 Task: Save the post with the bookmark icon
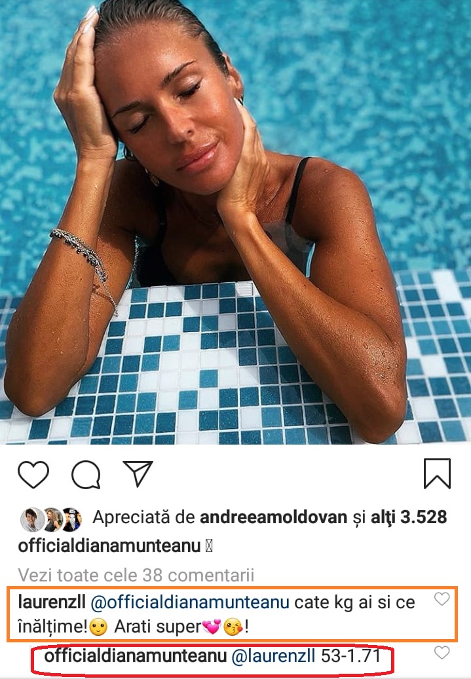pos(437,473)
